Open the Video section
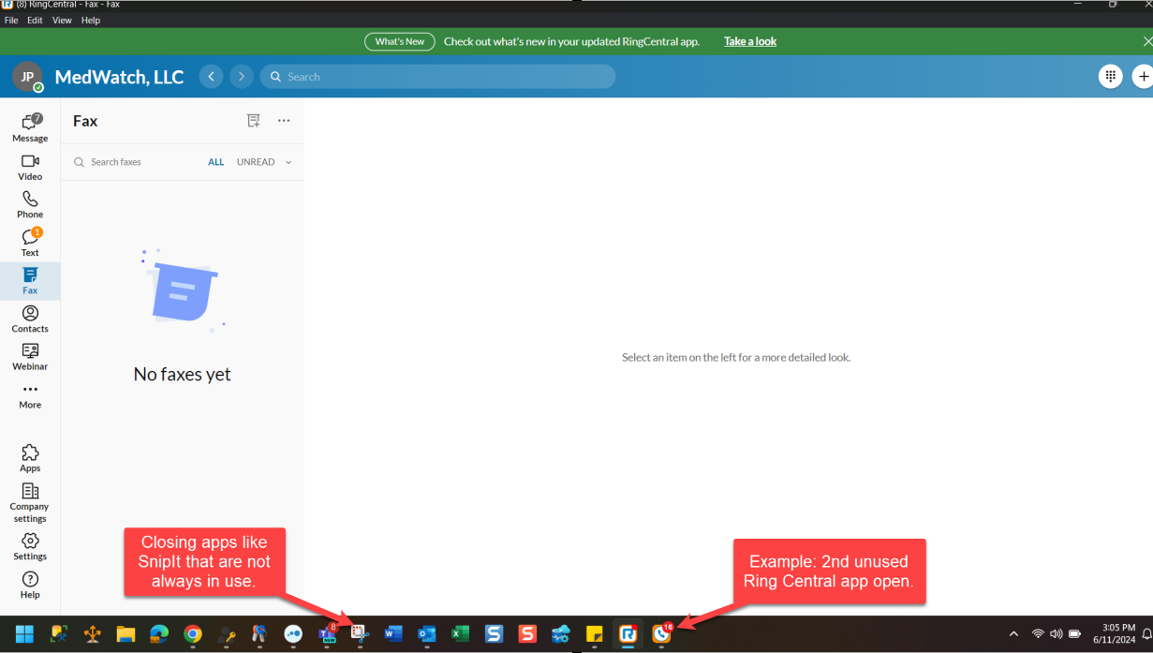 click(30, 167)
